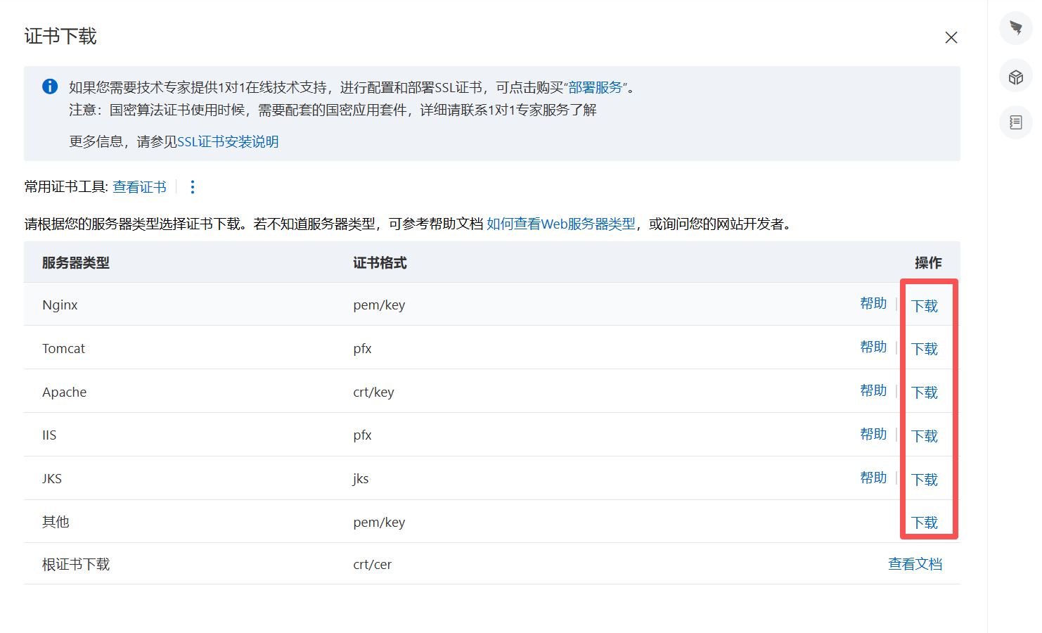The width and height of the screenshot is (1042, 633).
Task: Click the 服务器类型 column header
Action: tap(76, 262)
